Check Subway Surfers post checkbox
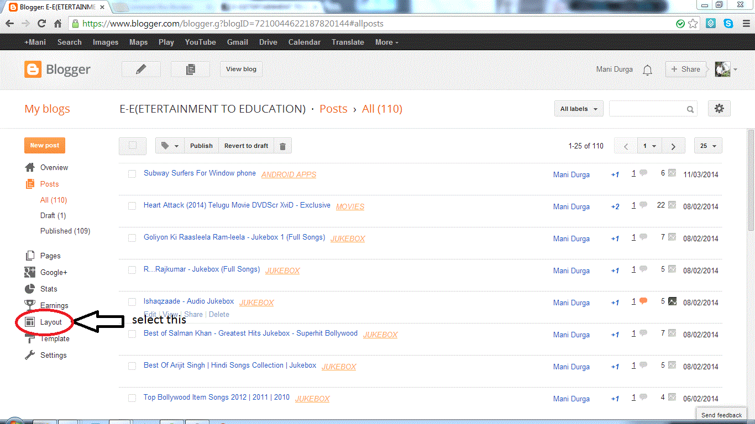Viewport: 755px width, 424px height. 132,174
